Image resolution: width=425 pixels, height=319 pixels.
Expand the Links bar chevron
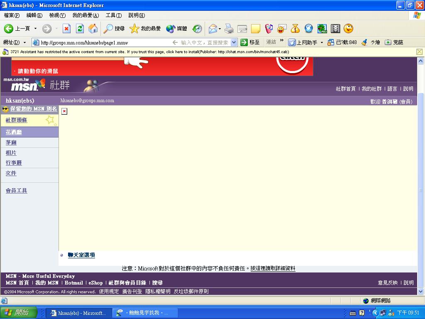pyautogui.click(x=282, y=40)
